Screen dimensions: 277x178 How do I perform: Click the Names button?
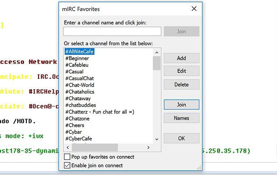(x=182, y=118)
